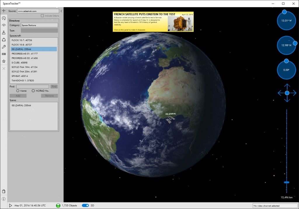Click the add source plus icon
Image resolution: width=299 pixels, height=209 pixels.
point(4,11)
